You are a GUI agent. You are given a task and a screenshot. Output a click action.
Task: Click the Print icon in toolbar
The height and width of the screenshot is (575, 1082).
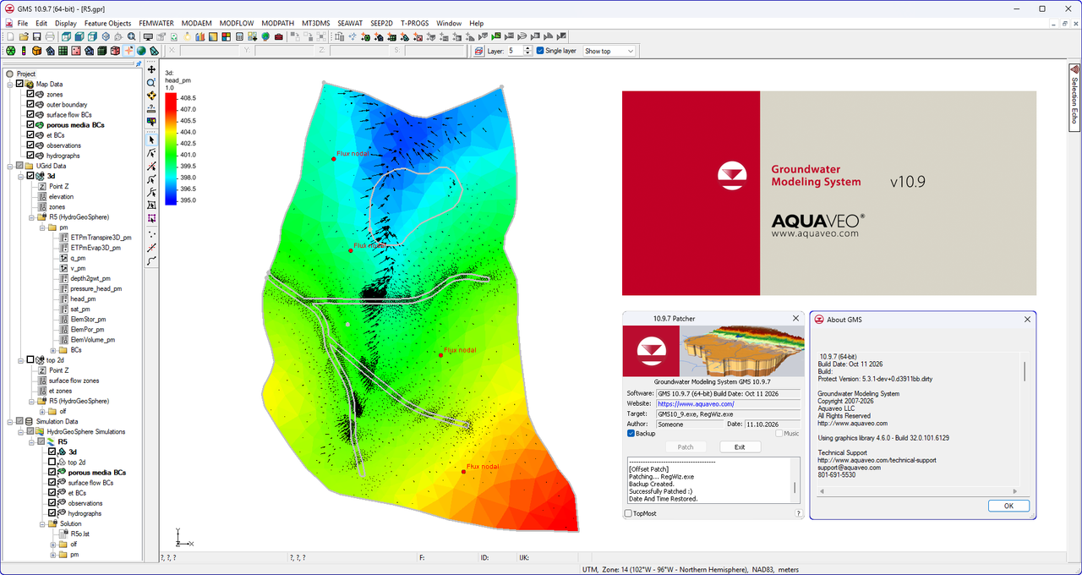point(50,36)
